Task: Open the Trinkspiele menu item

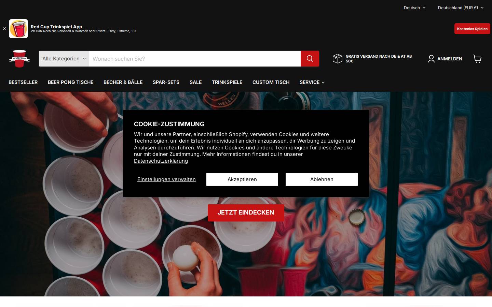Action: point(227,82)
